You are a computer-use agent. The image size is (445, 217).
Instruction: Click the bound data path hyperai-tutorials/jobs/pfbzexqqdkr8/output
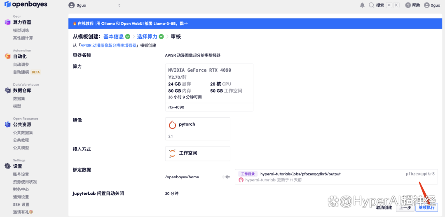coord(300,174)
